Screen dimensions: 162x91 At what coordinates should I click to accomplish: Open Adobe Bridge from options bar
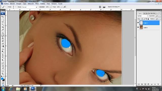(x=104, y=7)
